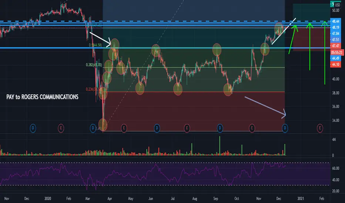Select the earnings E marker in late July 2020
The width and height of the screenshot is (345, 203).
tap(187, 128)
